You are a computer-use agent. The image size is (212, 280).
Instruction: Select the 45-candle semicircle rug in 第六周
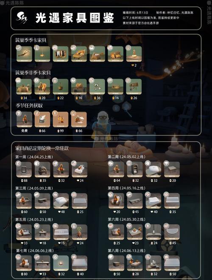pos(172,232)
